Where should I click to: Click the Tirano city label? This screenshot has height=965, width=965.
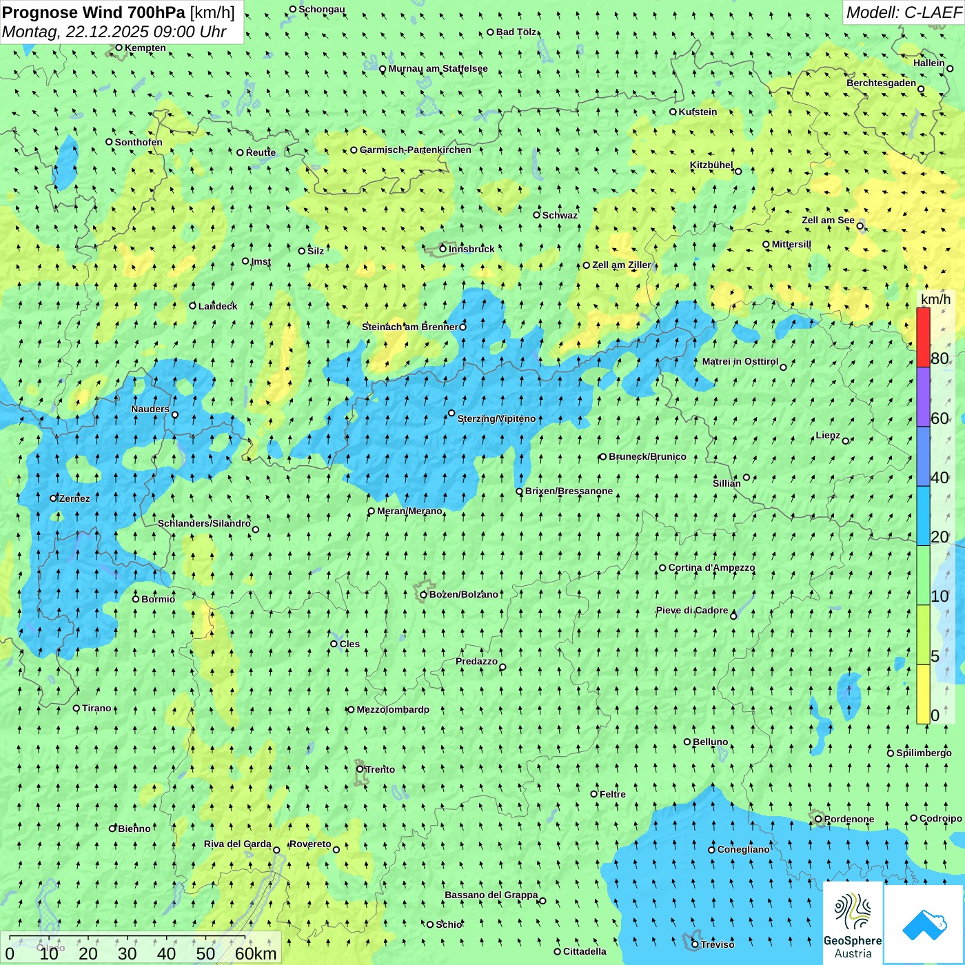click(96, 708)
